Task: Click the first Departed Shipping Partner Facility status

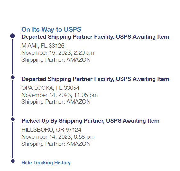Action: point(95,37)
